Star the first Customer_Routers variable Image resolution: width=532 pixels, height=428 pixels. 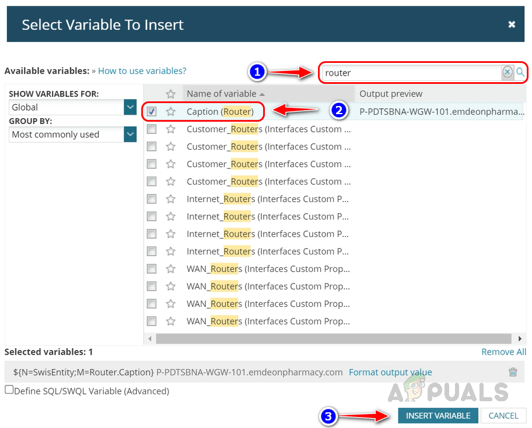[171, 129]
